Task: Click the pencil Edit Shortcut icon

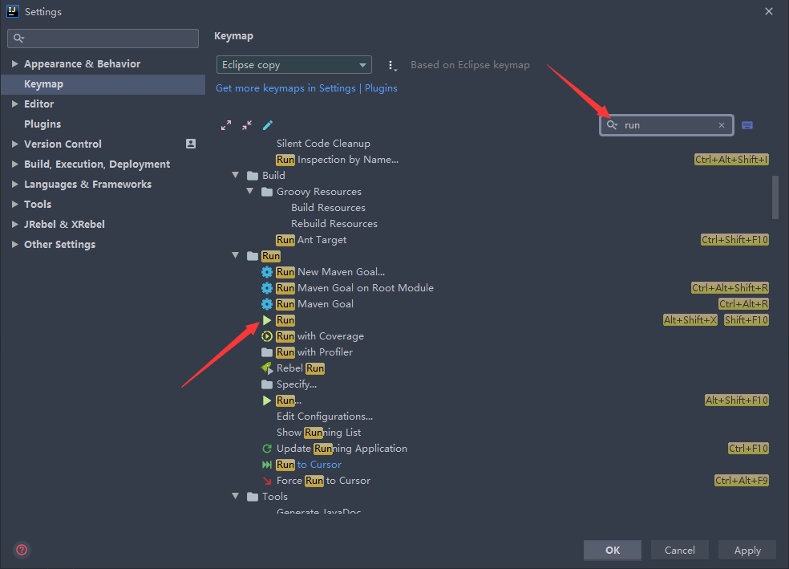Action: 268,125
